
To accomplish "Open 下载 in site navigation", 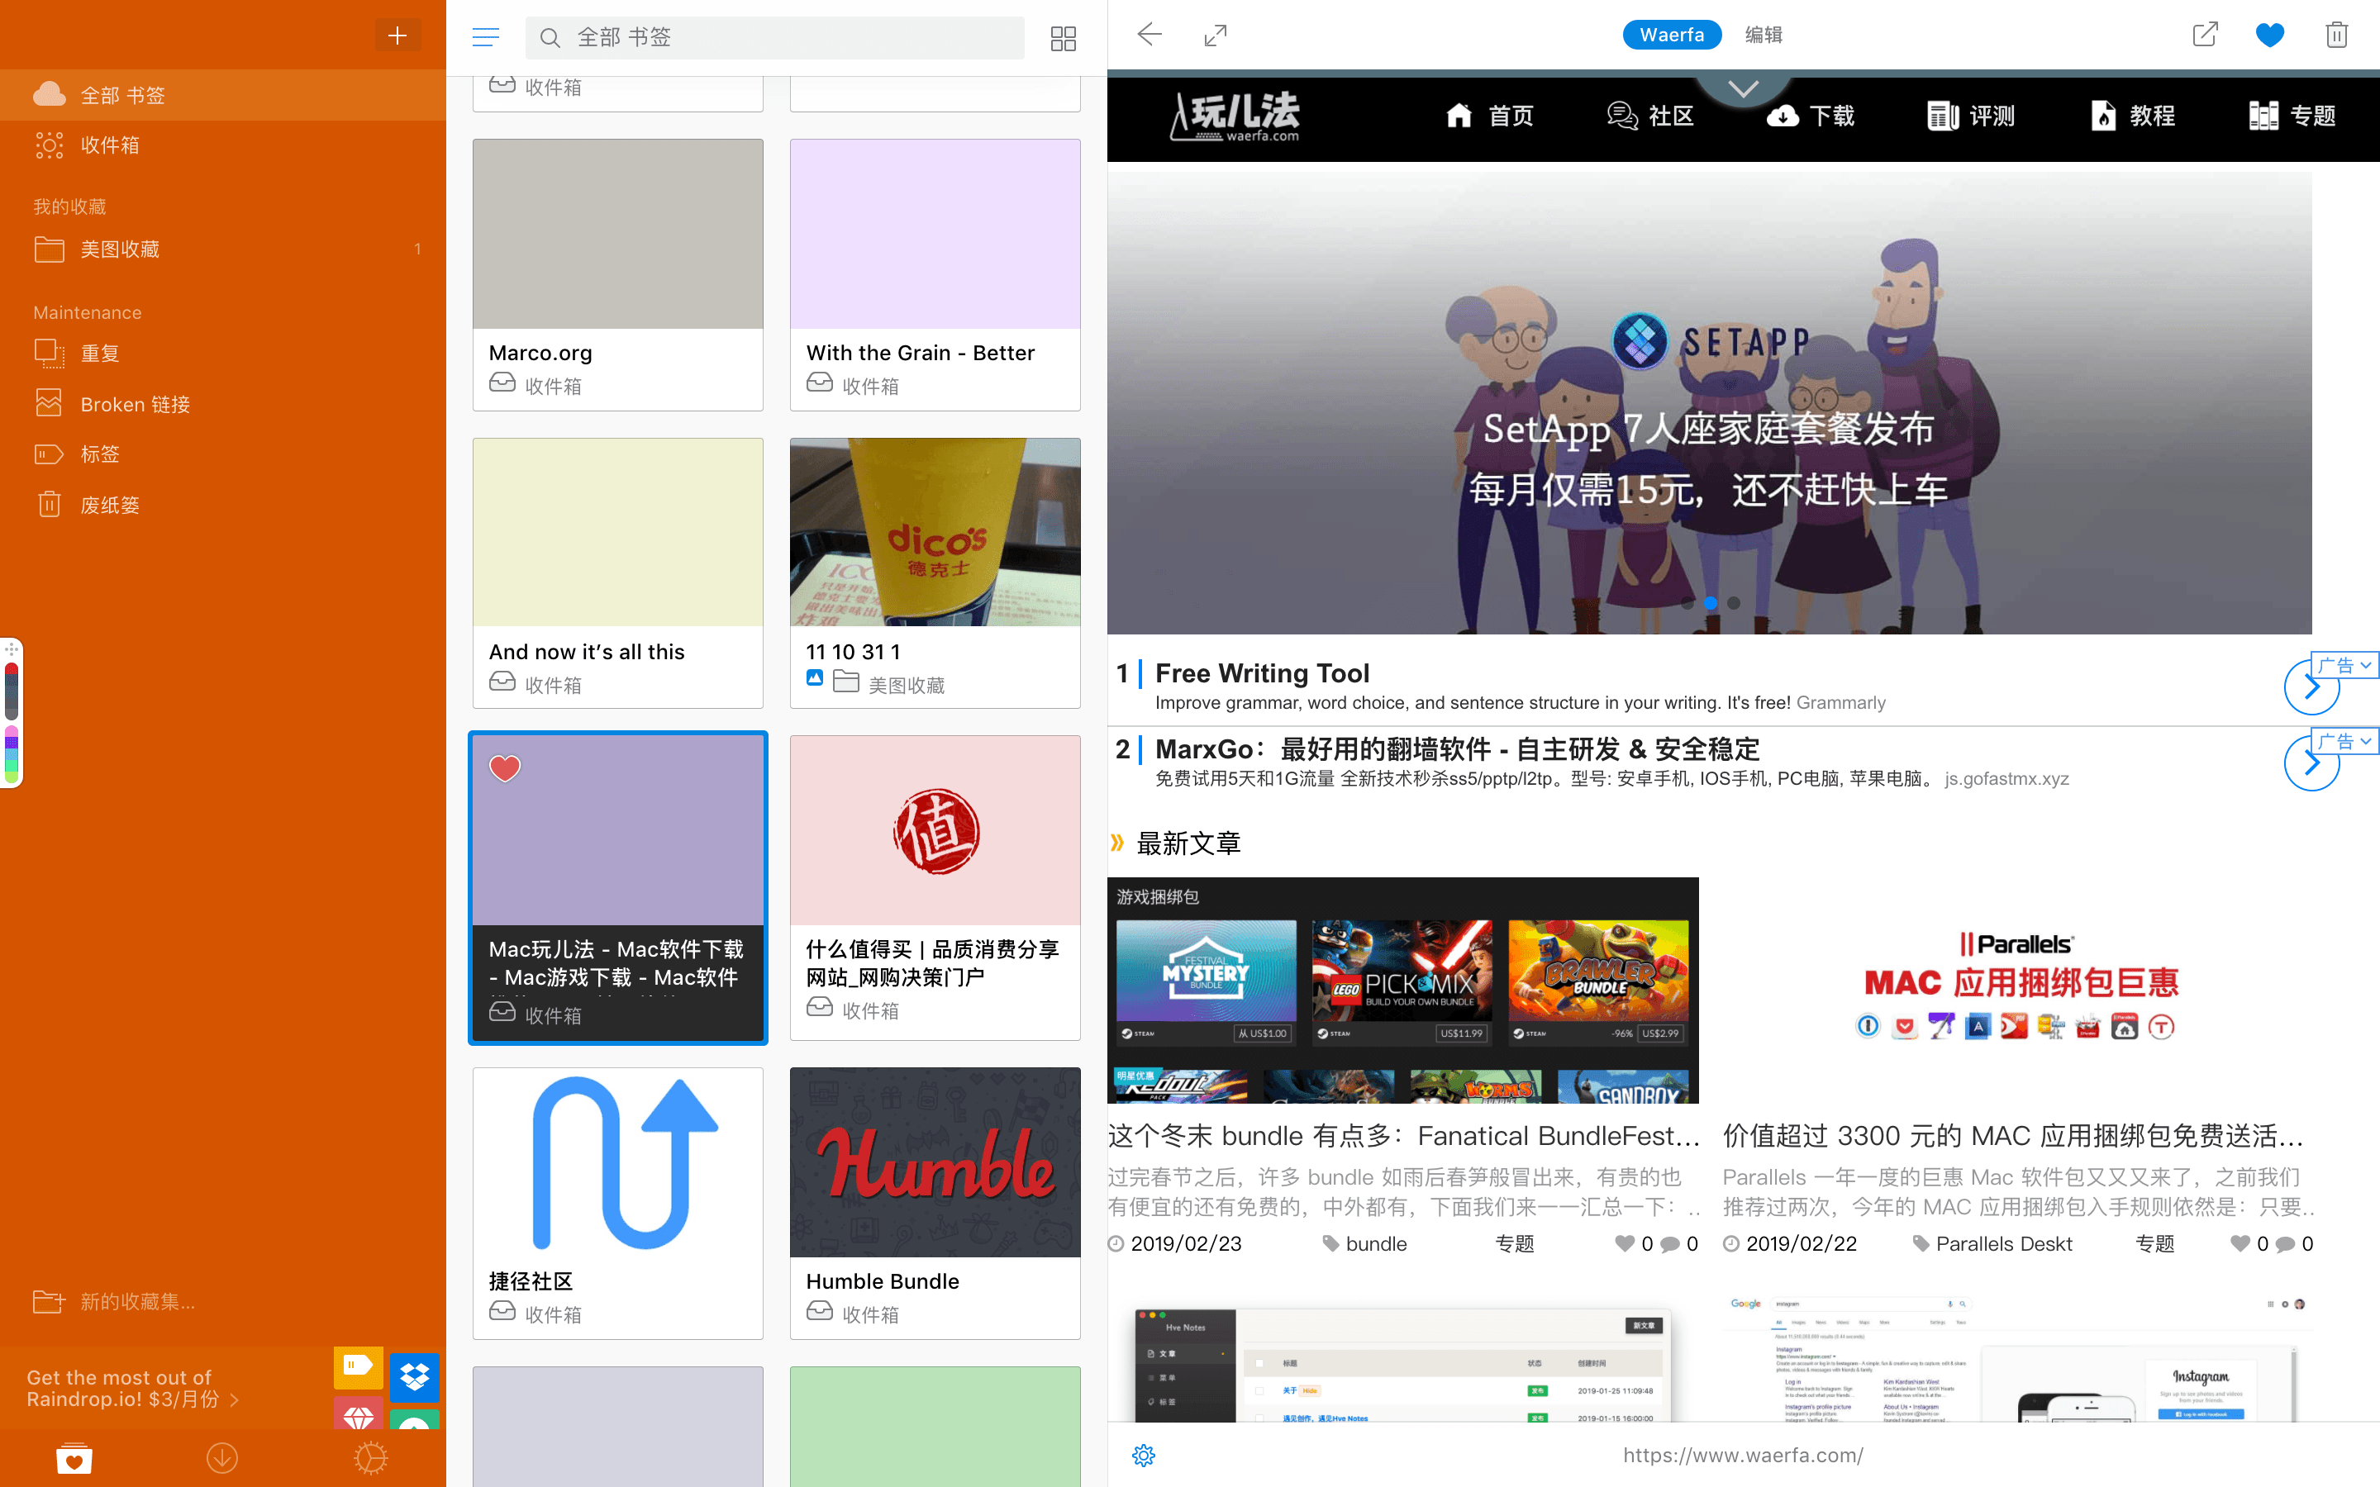I will tap(1811, 116).
